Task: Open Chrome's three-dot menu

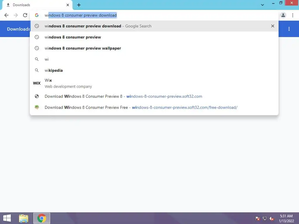Action: (293, 15)
